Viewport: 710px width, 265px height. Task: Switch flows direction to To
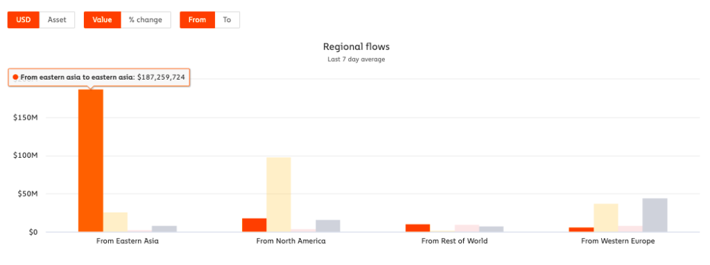[x=227, y=20]
